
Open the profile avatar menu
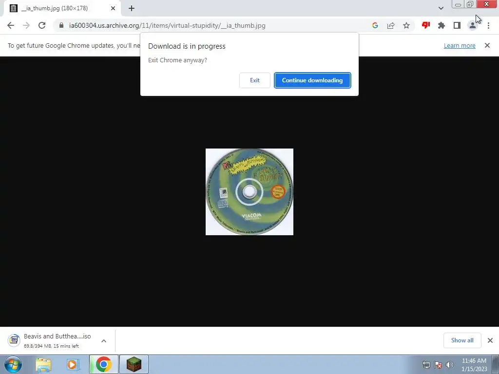click(473, 25)
